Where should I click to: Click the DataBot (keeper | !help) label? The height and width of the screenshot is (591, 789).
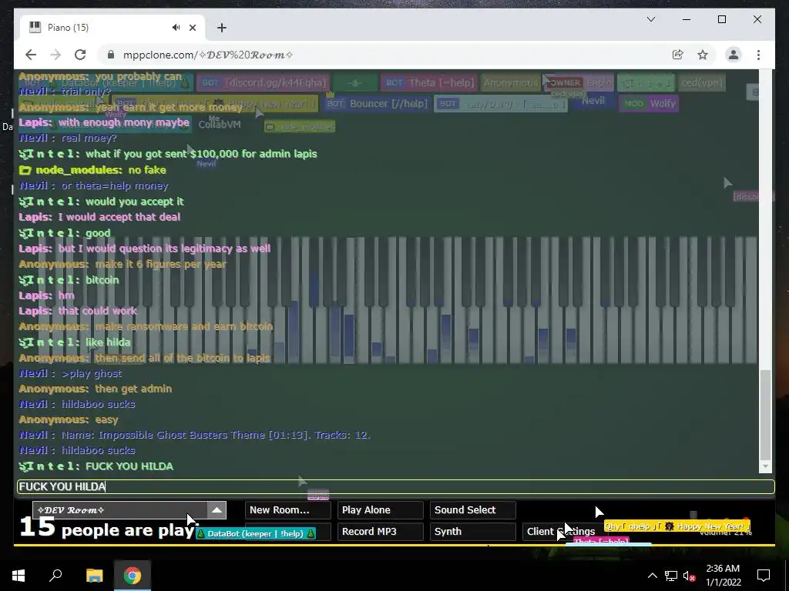pyautogui.click(x=256, y=534)
